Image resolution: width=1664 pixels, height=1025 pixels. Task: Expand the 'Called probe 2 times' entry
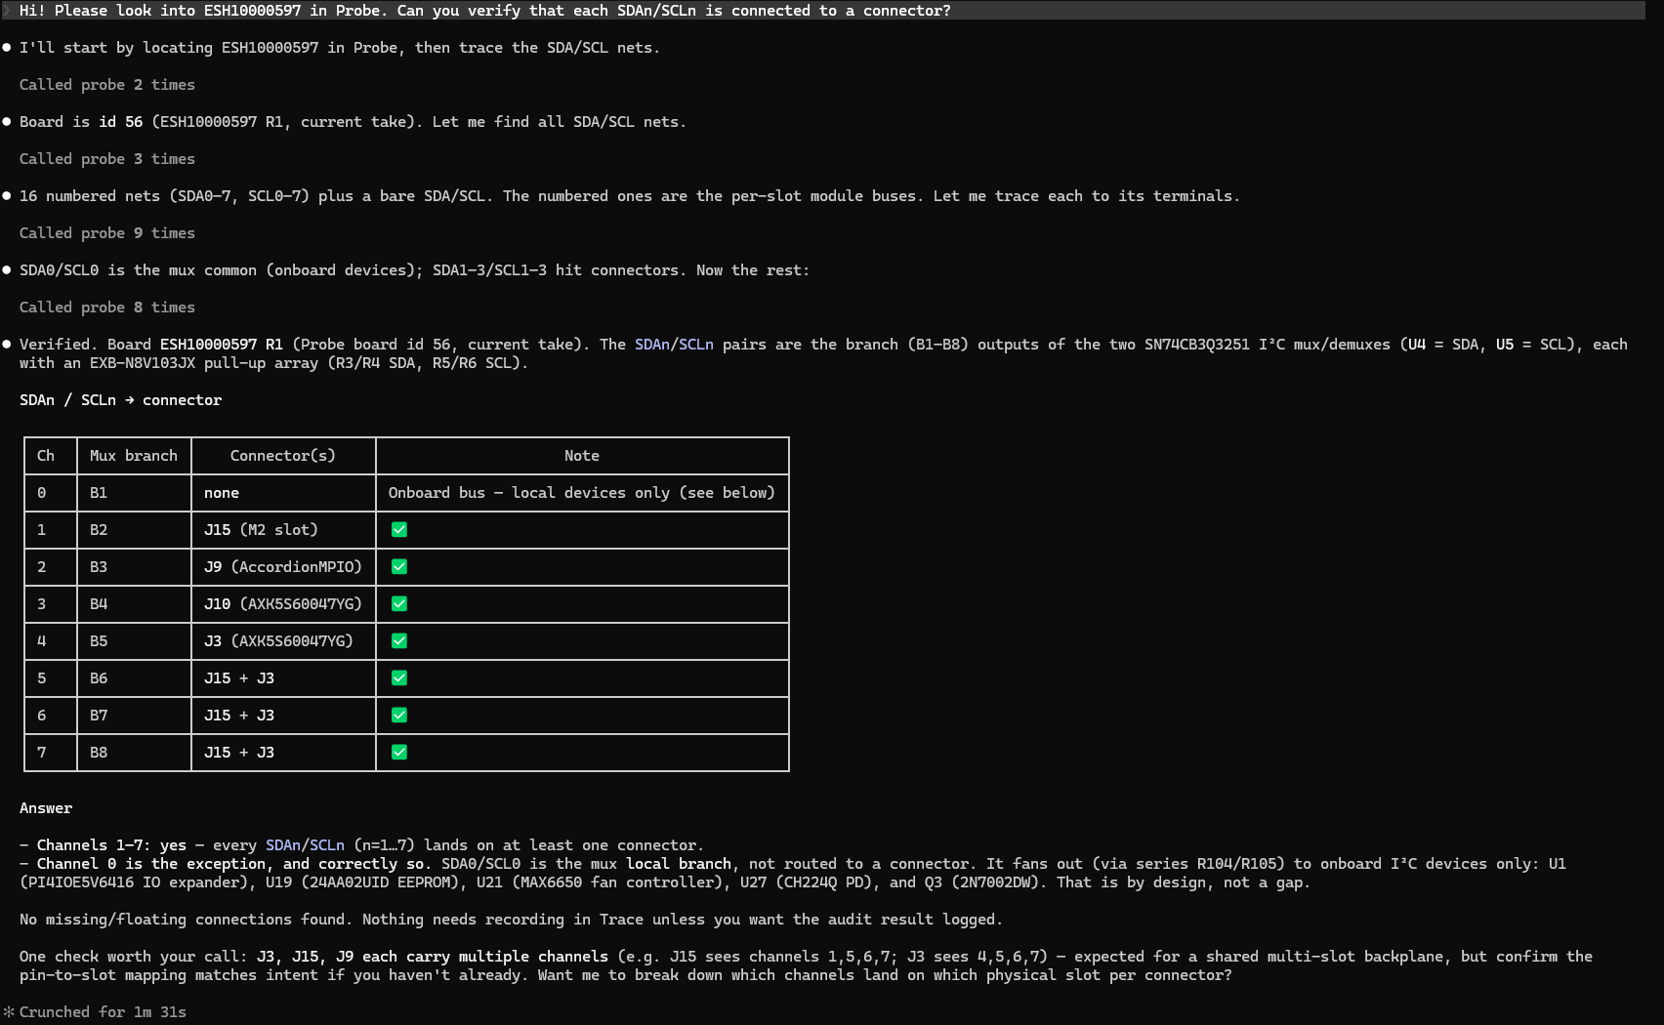pos(107,85)
